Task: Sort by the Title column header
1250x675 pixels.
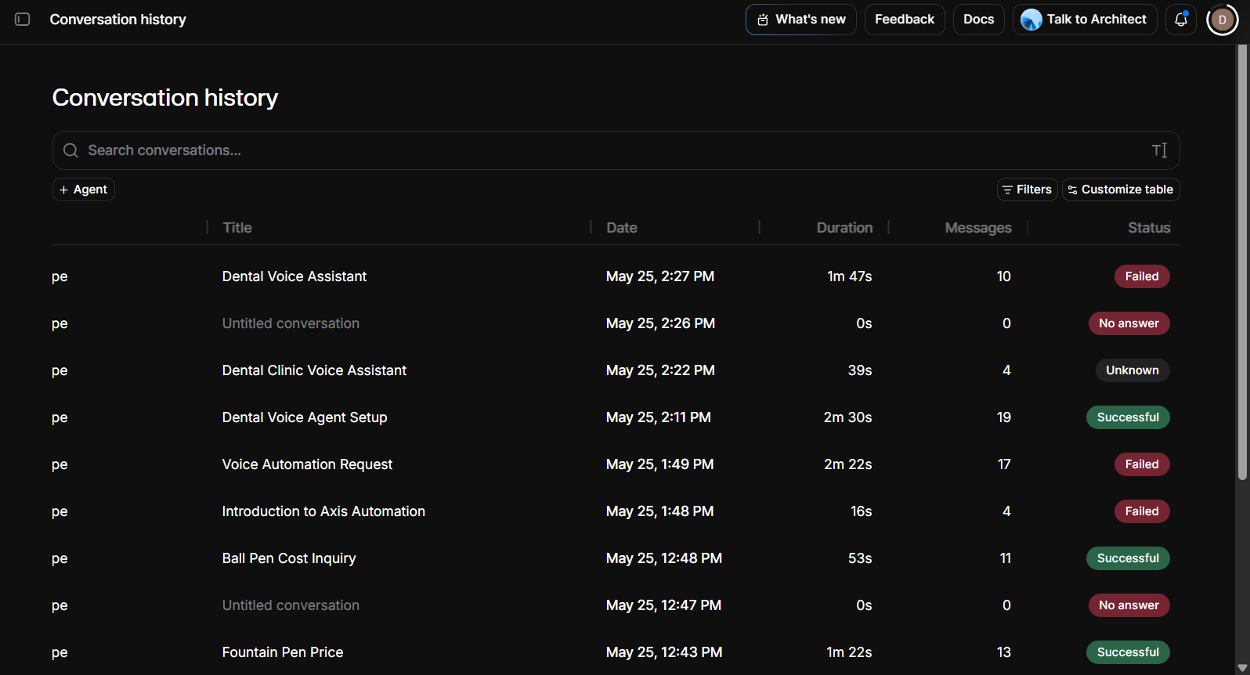Action: [x=237, y=228]
